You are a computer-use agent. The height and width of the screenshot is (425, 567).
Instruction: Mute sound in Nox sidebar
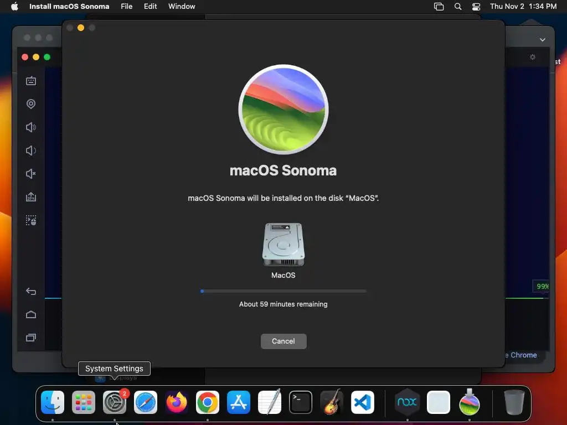pyautogui.click(x=31, y=174)
